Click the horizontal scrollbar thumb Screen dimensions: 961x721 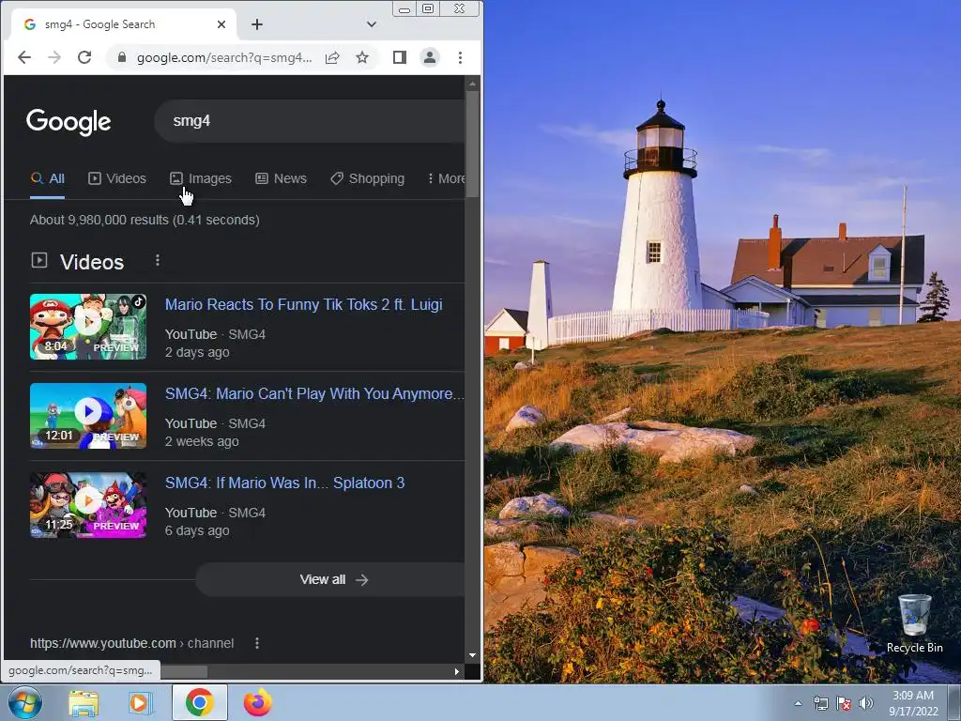(184, 672)
